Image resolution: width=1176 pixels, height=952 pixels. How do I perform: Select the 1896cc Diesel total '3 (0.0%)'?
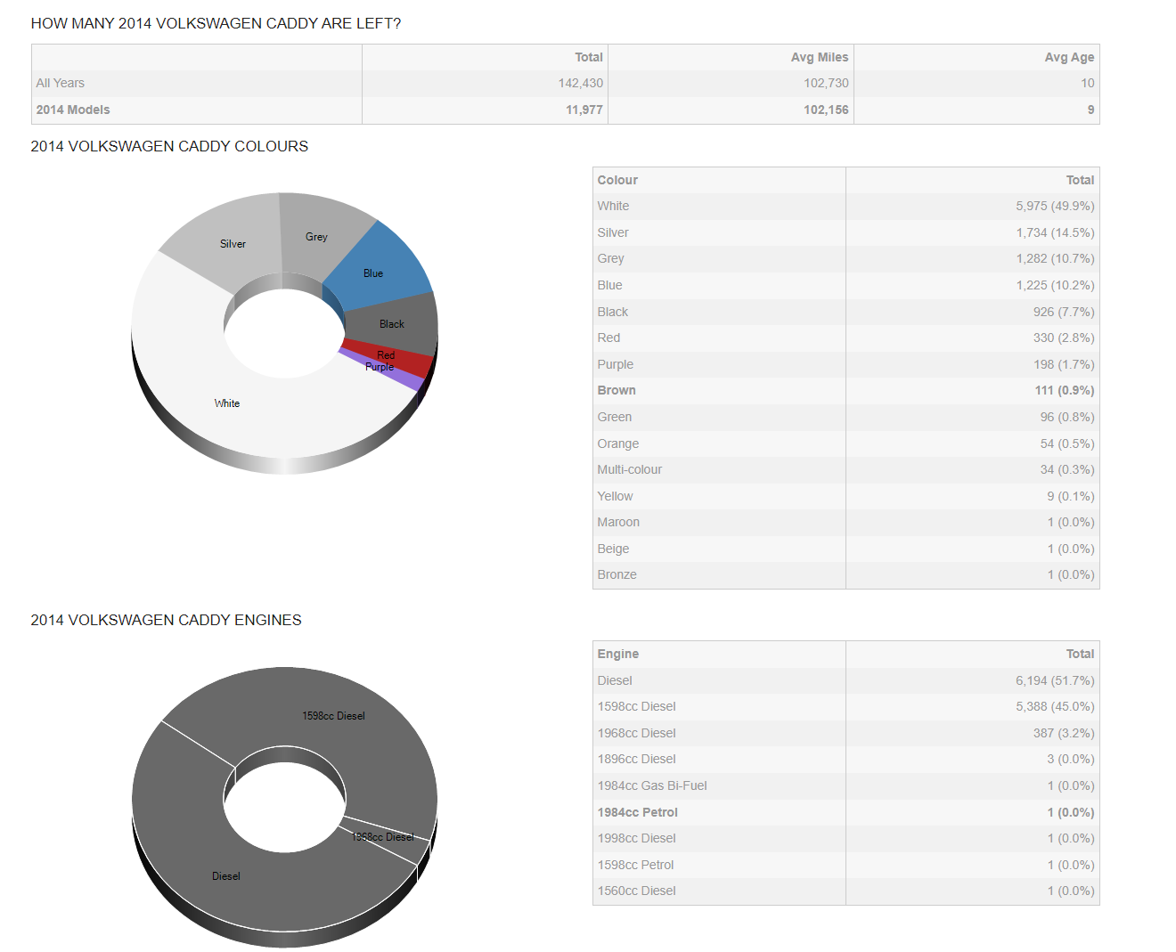(x=1071, y=759)
